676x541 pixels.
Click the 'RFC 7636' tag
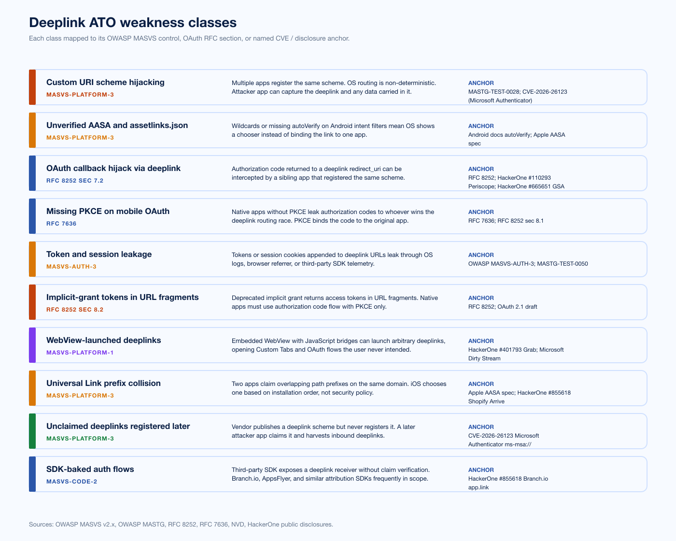click(61, 224)
